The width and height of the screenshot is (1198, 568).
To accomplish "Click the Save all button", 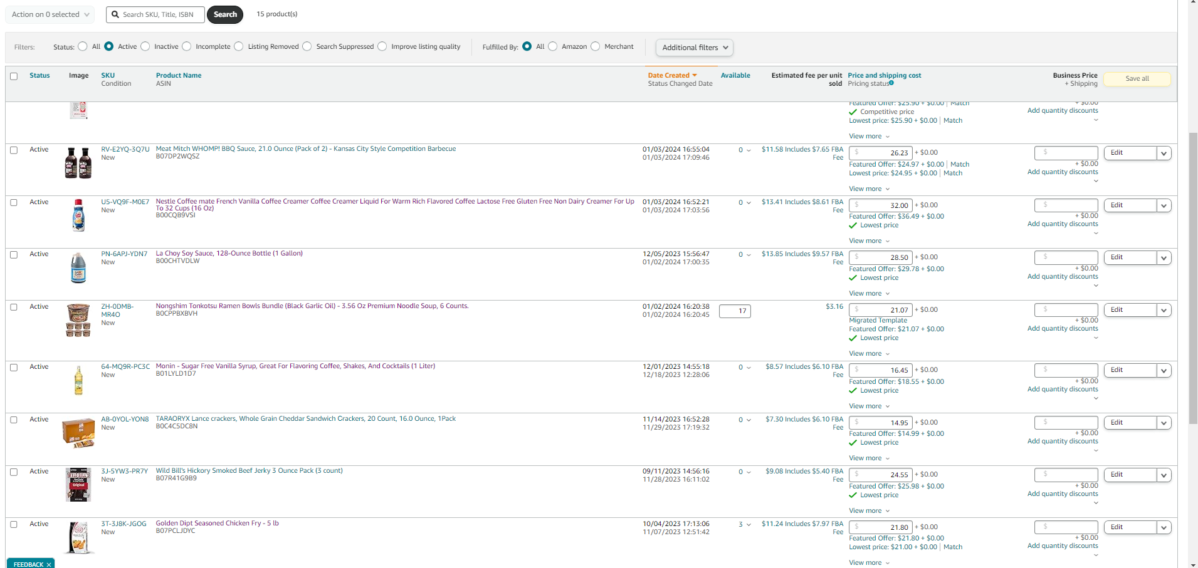I will point(1137,79).
